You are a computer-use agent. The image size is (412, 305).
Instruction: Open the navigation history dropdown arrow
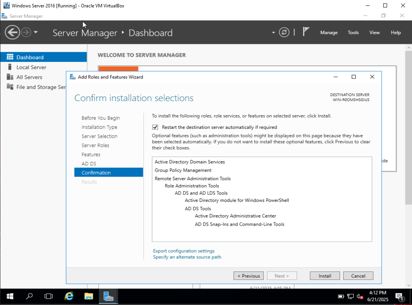(36, 32)
